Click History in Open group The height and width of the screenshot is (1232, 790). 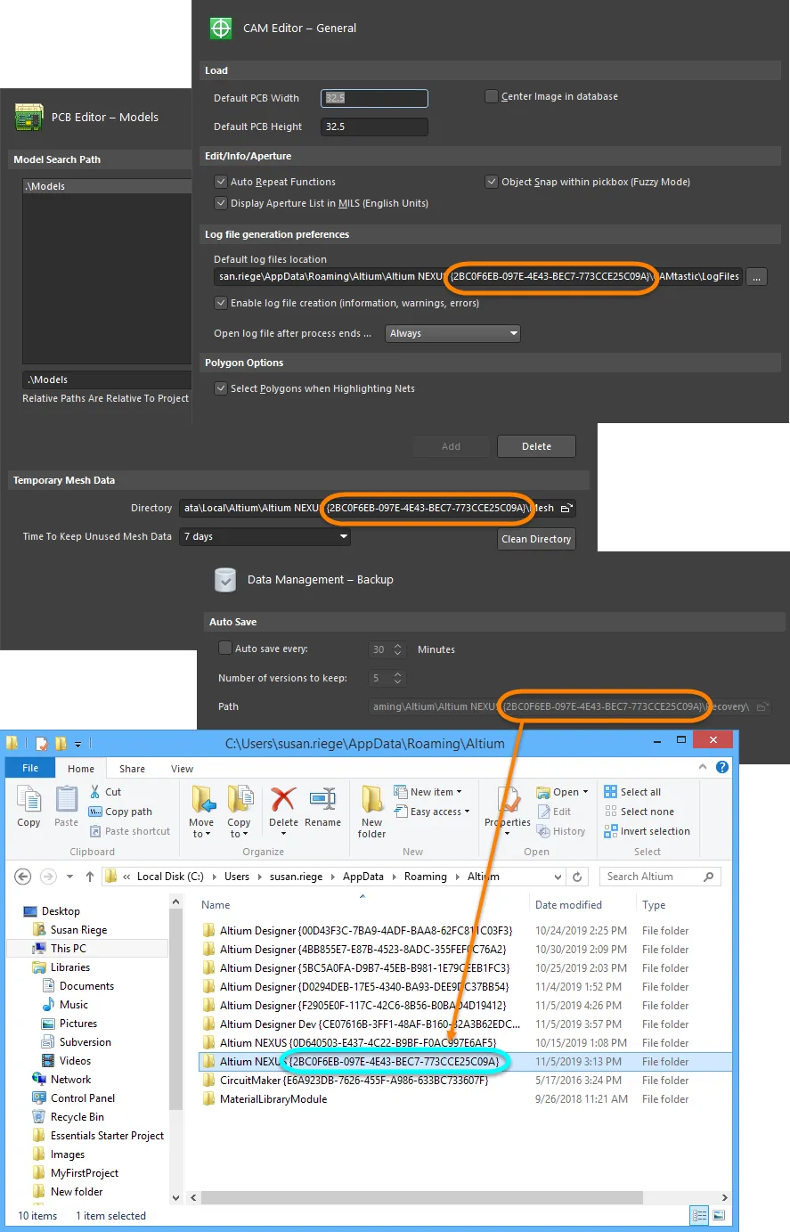tap(561, 831)
